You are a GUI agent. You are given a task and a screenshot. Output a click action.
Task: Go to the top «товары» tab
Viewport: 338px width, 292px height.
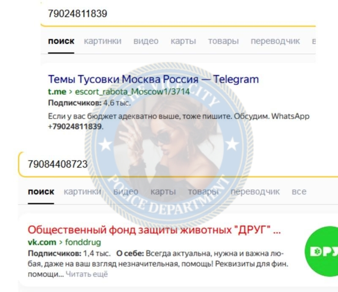(x=224, y=41)
